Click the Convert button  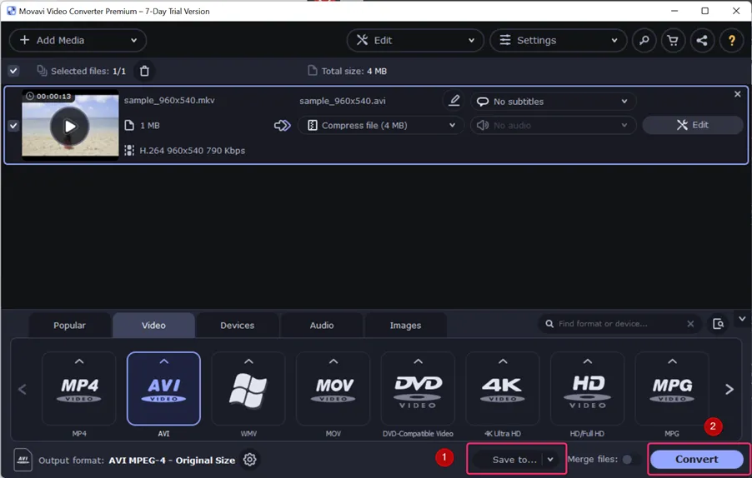697,460
